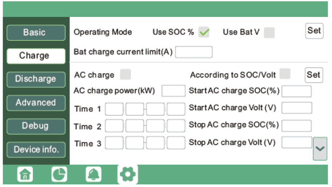This screenshot has width=332, height=187.
Task: Open the Discharge settings tab
Action: tap(36, 79)
